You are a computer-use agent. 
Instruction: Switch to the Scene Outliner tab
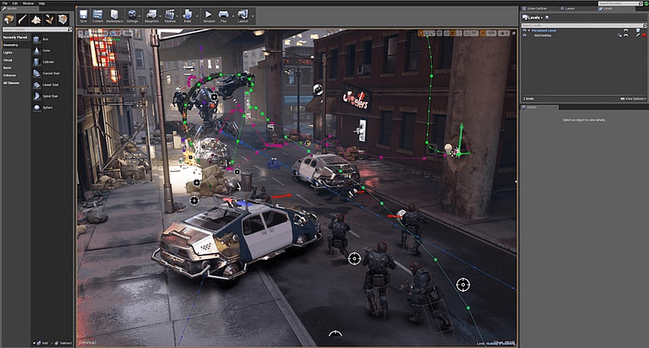538,8
